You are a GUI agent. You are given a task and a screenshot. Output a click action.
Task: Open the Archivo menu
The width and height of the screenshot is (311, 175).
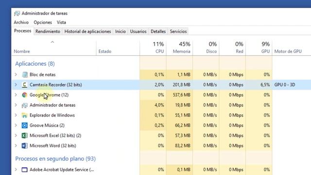click(x=21, y=22)
